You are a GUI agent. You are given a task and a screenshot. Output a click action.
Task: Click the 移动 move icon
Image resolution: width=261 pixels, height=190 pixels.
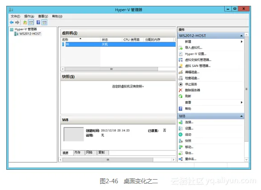tap(181, 147)
